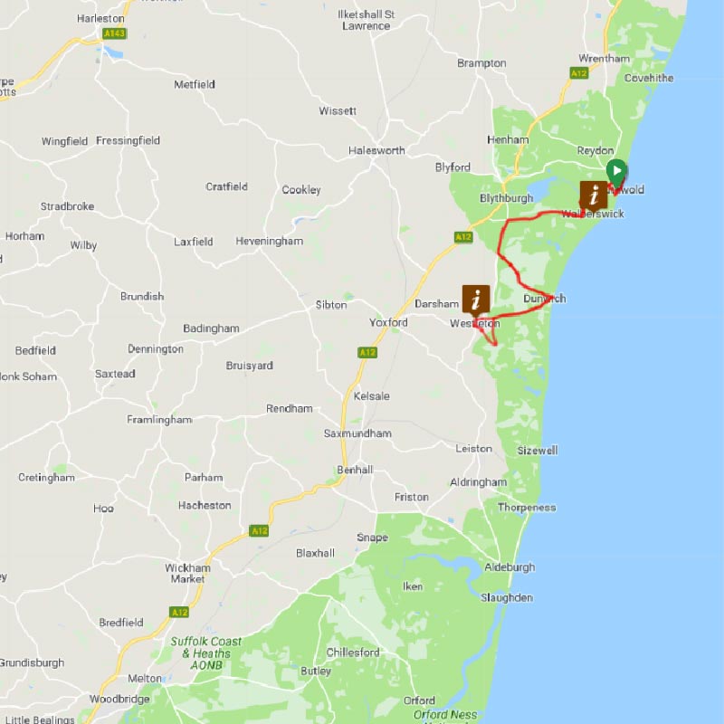Screen dimensions: 724x724
Task: Click the Suffolk Coast & Heaths AONB label
Action: (206, 653)
